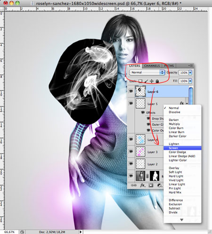212x234 pixels.
Task: Click the lock image pixels brush icon
Action: click(x=146, y=81)
